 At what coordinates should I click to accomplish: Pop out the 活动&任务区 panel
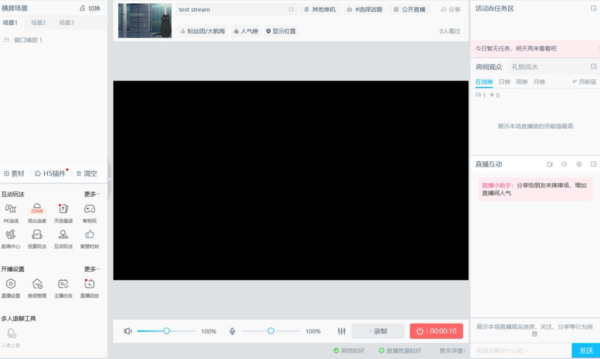pyautogui.click(x=593, y=8)
